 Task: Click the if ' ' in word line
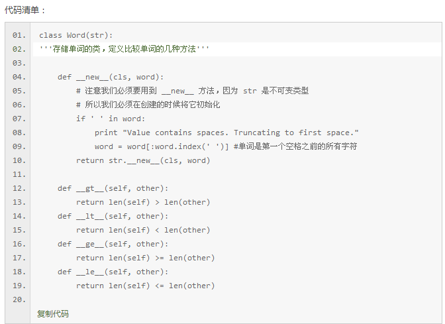pyautogui.click(x=111, y=119)
